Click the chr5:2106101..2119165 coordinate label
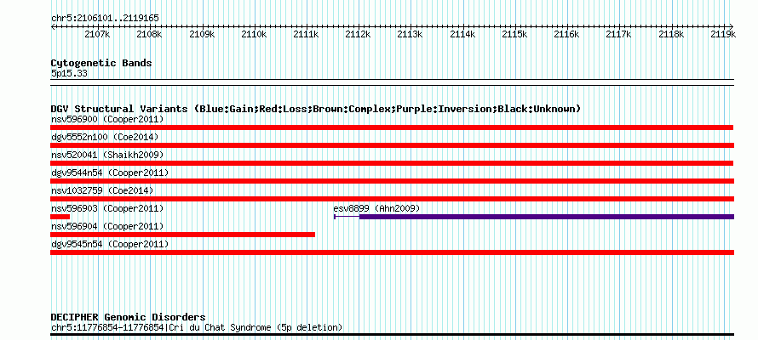Viewport: 758px width, 340px height. (x=105, y=18)
